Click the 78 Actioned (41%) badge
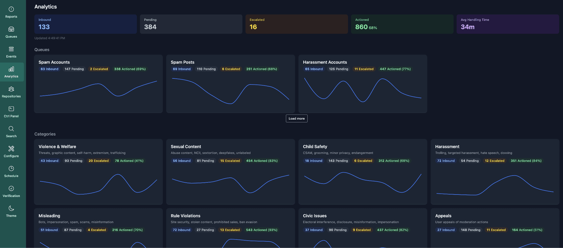This screenshot has height=248, width=563. tap(129, 161)
